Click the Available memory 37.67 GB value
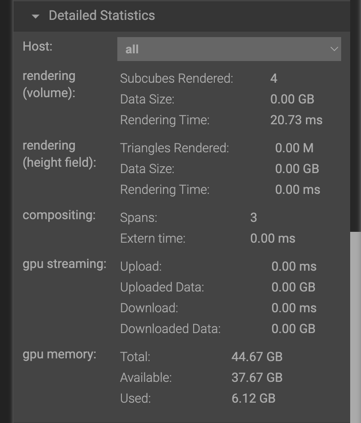Image resolution: width=361 pixels, height=423 pixels. [257, 378]
